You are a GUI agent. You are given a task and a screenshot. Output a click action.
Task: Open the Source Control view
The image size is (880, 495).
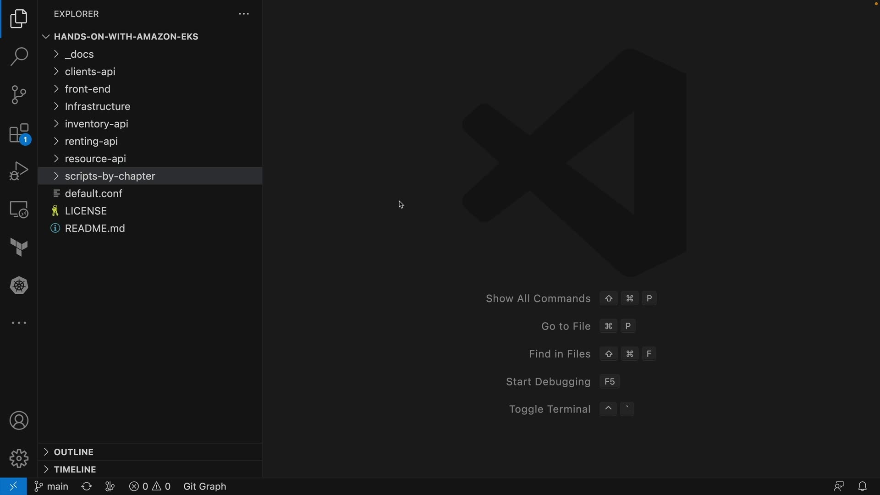19,95
